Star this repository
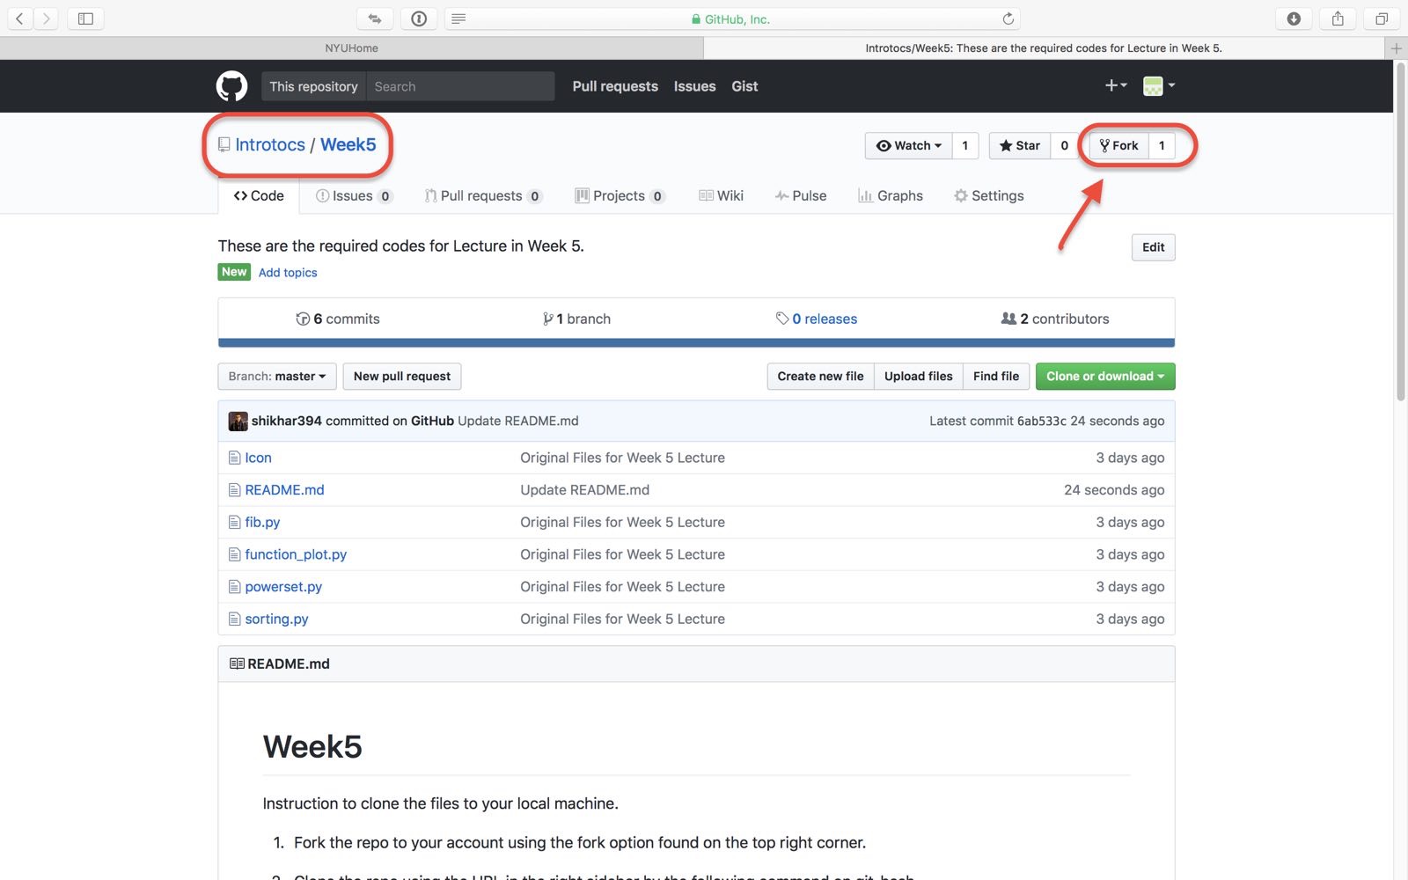1408x880 pixels. [x=1020, y=145]
